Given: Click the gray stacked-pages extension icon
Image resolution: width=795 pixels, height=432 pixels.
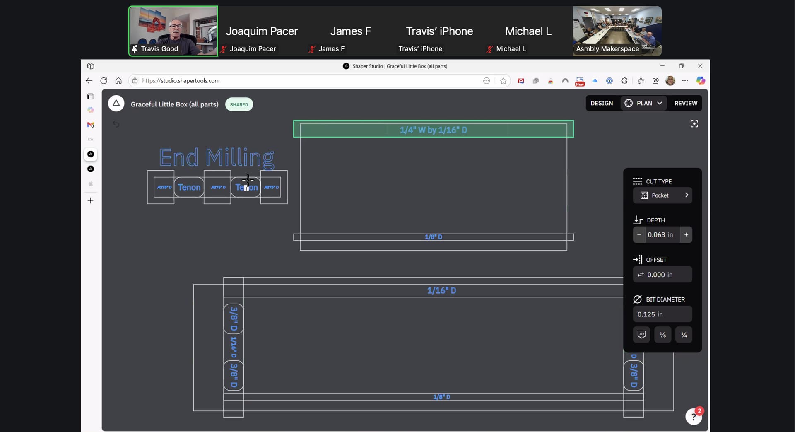Looking at the screenshot, I should coord(535,81).
